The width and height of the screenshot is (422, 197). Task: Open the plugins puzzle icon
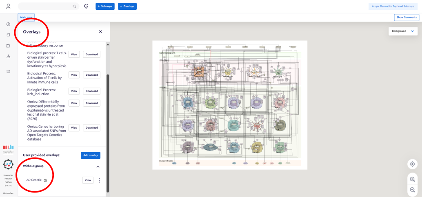(x=8, y=46)
